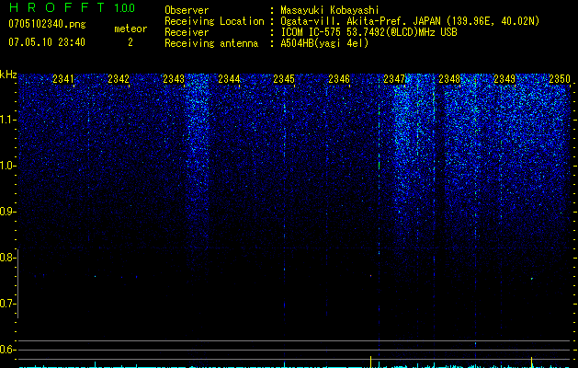The height and width of the screenshot is (368, 578).
Task: Click the 2350 time marker
Action: [560, 79]
